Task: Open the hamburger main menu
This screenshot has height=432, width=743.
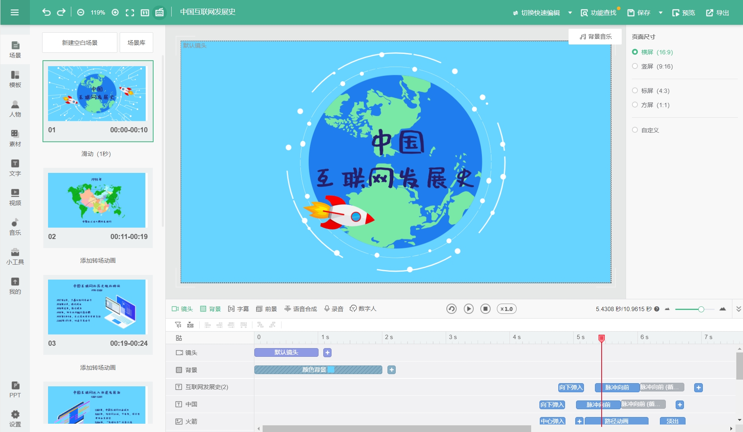Action: [x=15, y=12]
